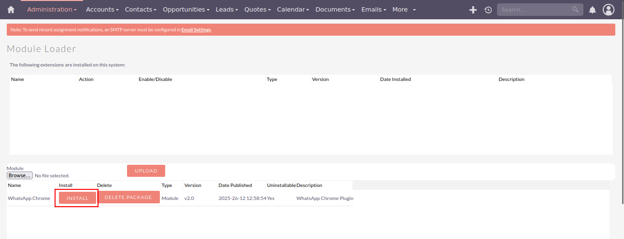This screenshot has width=624, height=239.
Task: Open the Documents menu
Action: [335, 10]
